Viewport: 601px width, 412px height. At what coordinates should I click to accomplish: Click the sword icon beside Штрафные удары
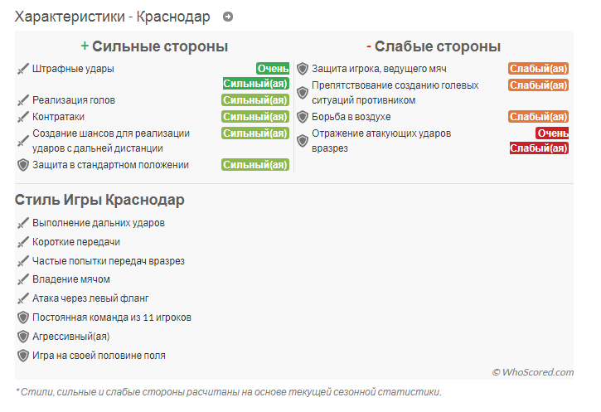pos(23,69)
